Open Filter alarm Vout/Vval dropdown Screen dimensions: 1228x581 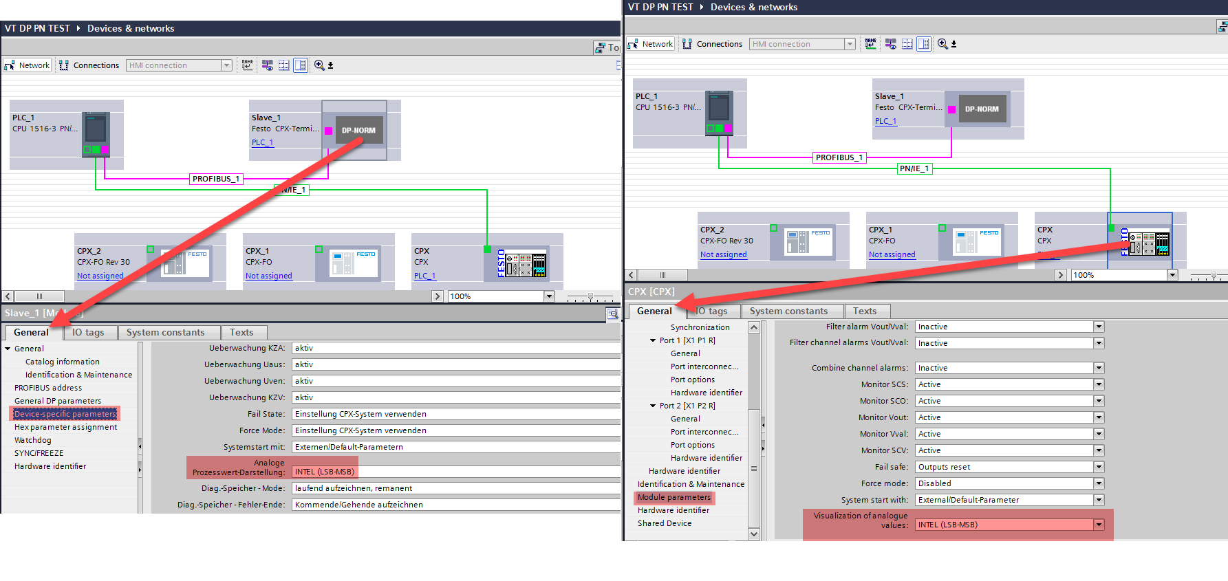click(1099, 327)
